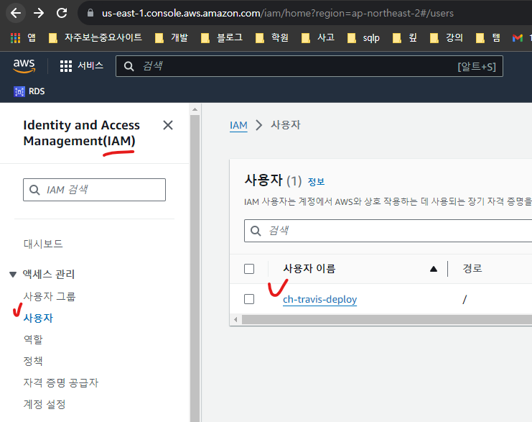Open the 학원 bookmark folder
532x422 pixels.
click(x=272, y=37)
